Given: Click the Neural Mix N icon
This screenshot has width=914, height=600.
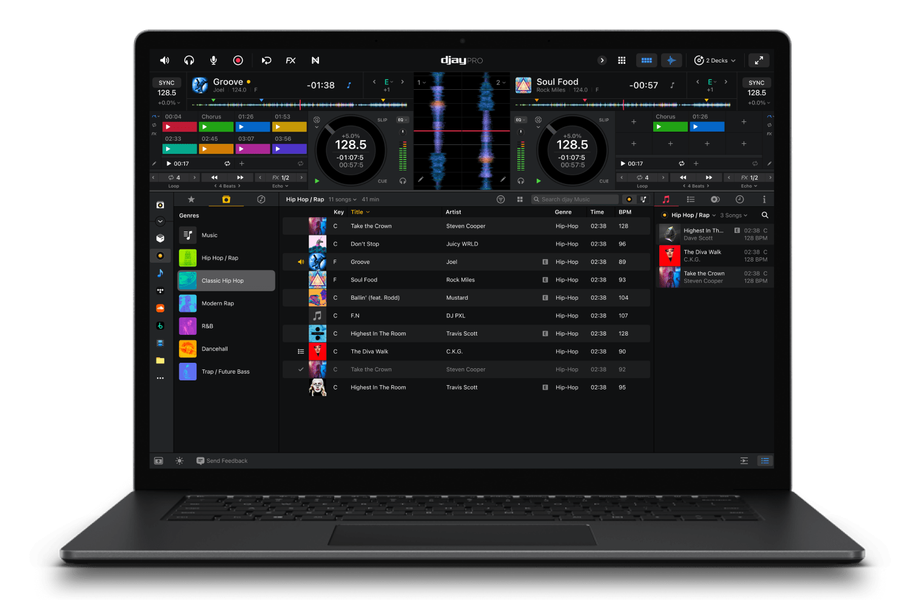Looking at the screenshot, I should coord(315,61).
